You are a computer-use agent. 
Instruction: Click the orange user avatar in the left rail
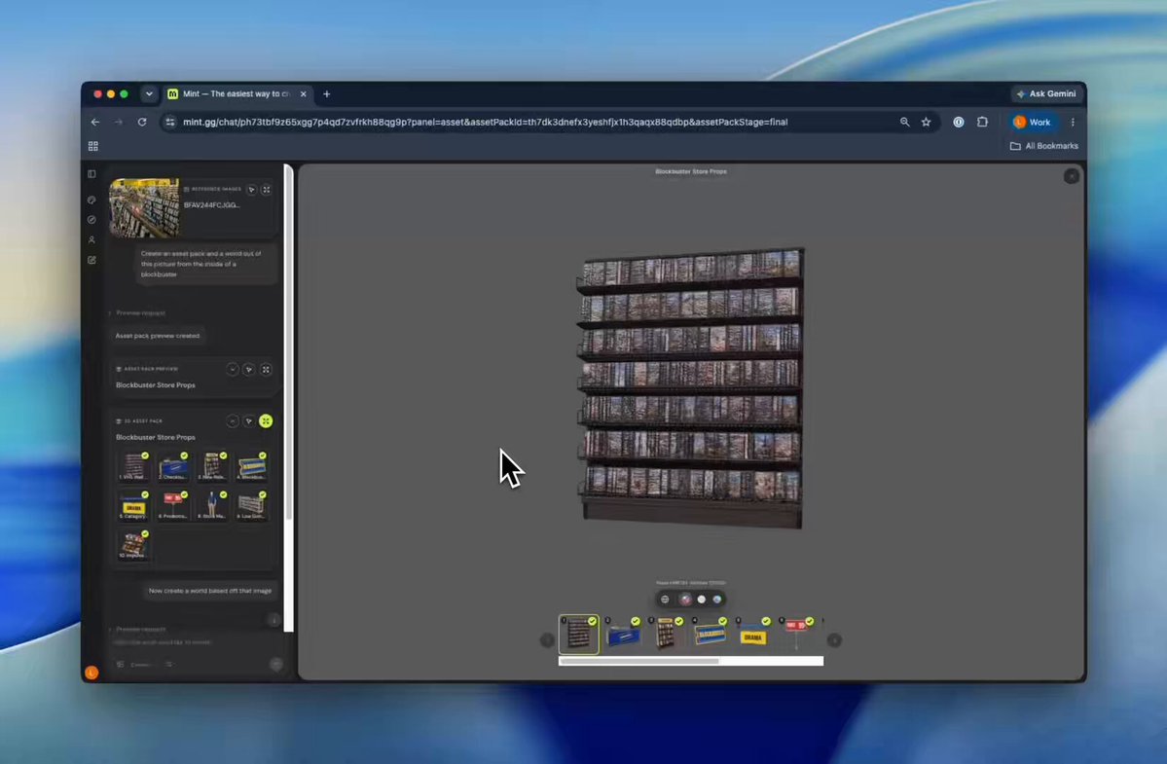(91, 673)
